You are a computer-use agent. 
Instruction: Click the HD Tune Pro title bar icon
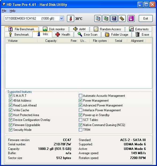coord(3,4)
